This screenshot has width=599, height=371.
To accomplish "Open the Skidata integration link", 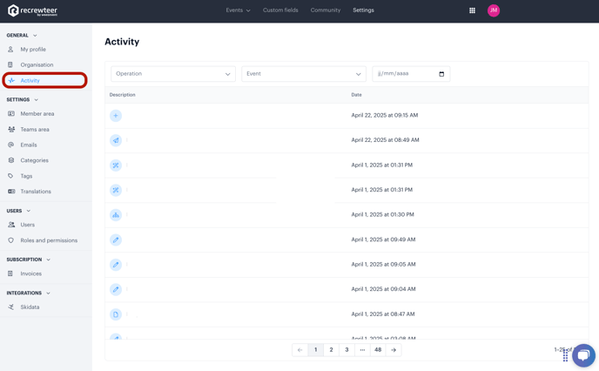I will pyautogui.click(x=30, y=307).
